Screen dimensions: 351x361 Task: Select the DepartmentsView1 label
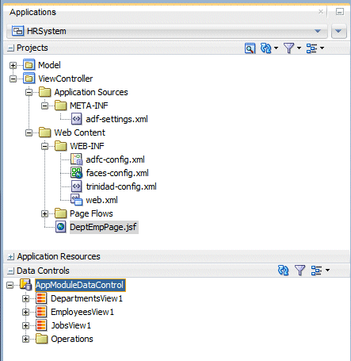coord(86,298)
